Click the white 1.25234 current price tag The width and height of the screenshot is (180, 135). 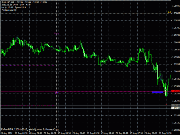click(x=176, y=108)
